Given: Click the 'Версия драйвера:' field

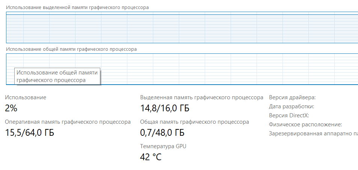Looking at the screenshot, I should pos(292,97).
